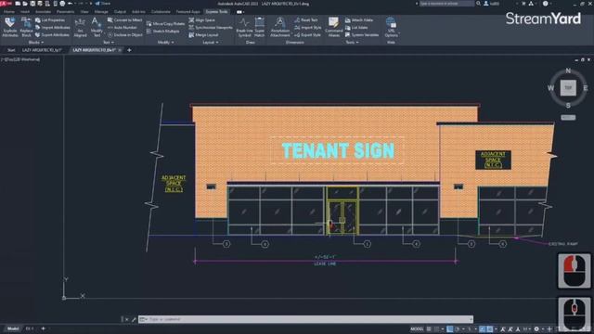Image resolution: width=594 pixels, height=334 pixels.
Task: Click the Undo arrow in quick access
Action: [x=71, y=4]
